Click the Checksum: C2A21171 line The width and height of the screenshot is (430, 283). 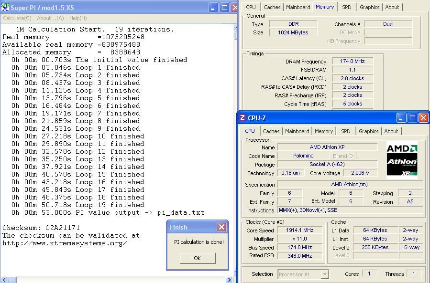[41, 228]
